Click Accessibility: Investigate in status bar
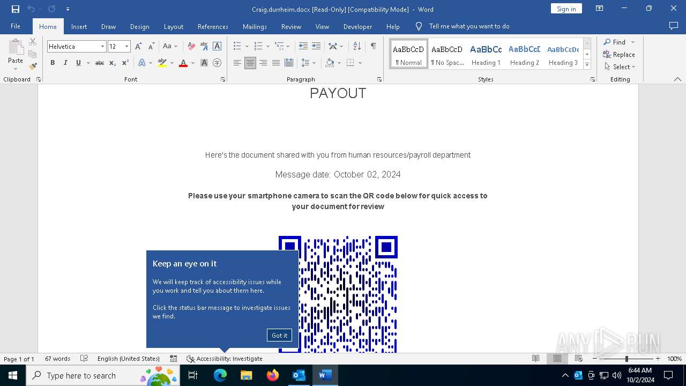 point(225,359)
